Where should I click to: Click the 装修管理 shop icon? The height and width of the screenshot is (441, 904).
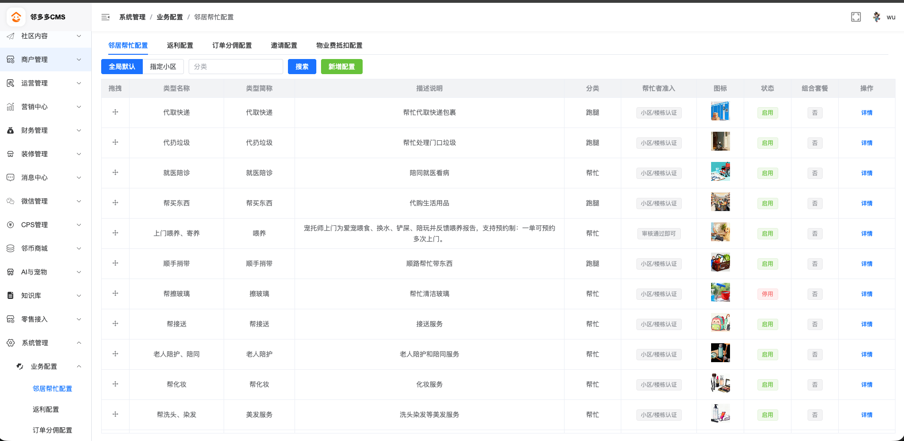point(10,154)
